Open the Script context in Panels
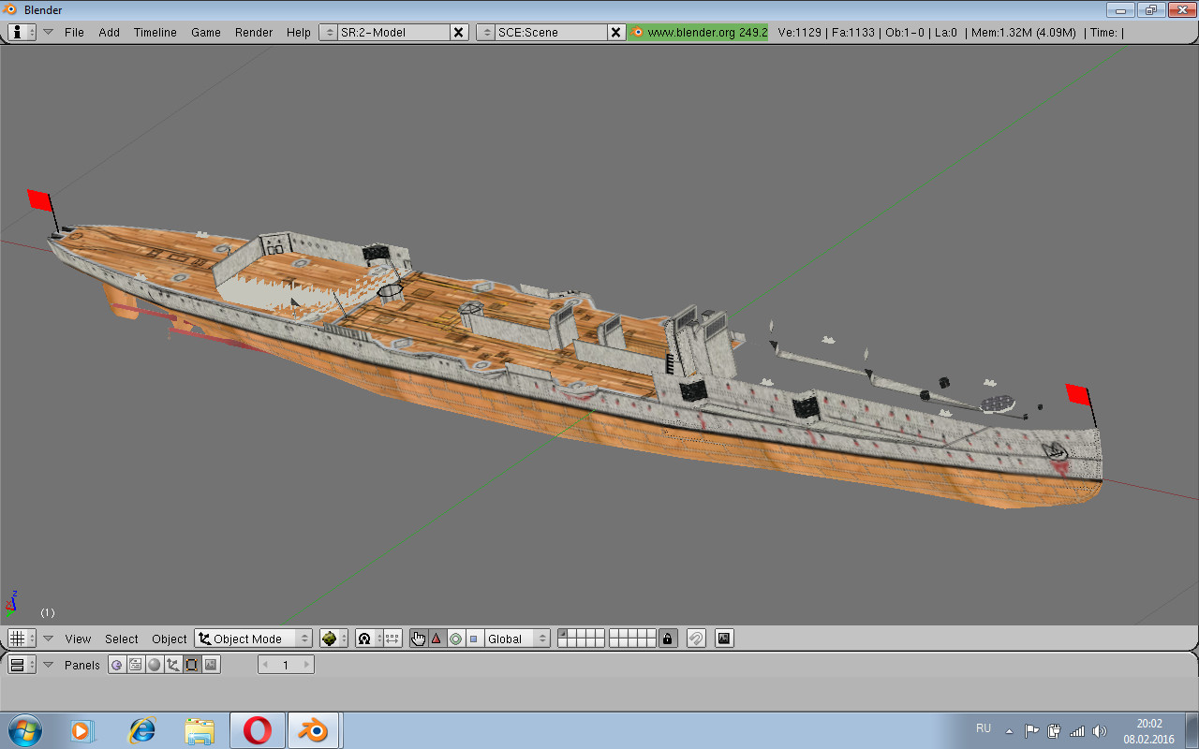Viewport: 1199px width, 749px height. pos(135,665)
